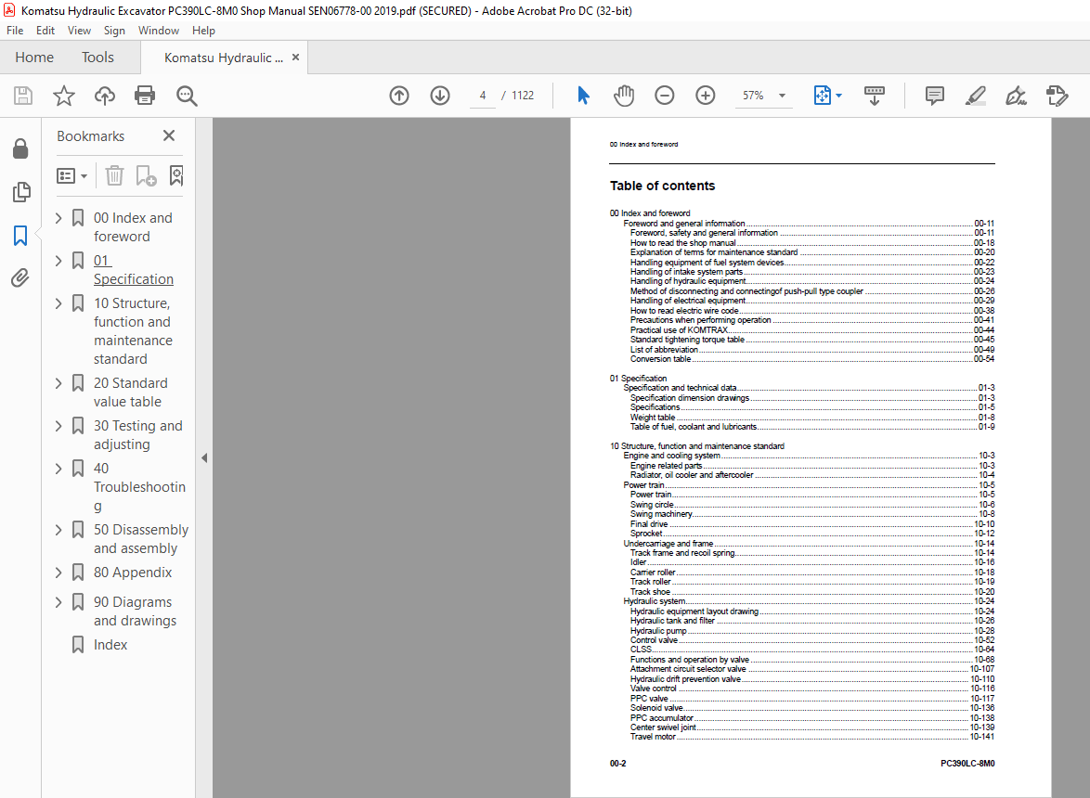This screenshot has width=1090, height=798.
Task: Expand 50 Disassembly and assembly bookmark
Action: (x=59, y=530)
